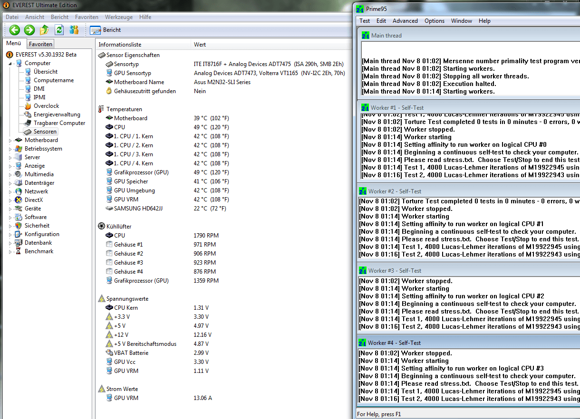
Task: Click the Sicherheit shield icon
Action: (x=19, y=226)
